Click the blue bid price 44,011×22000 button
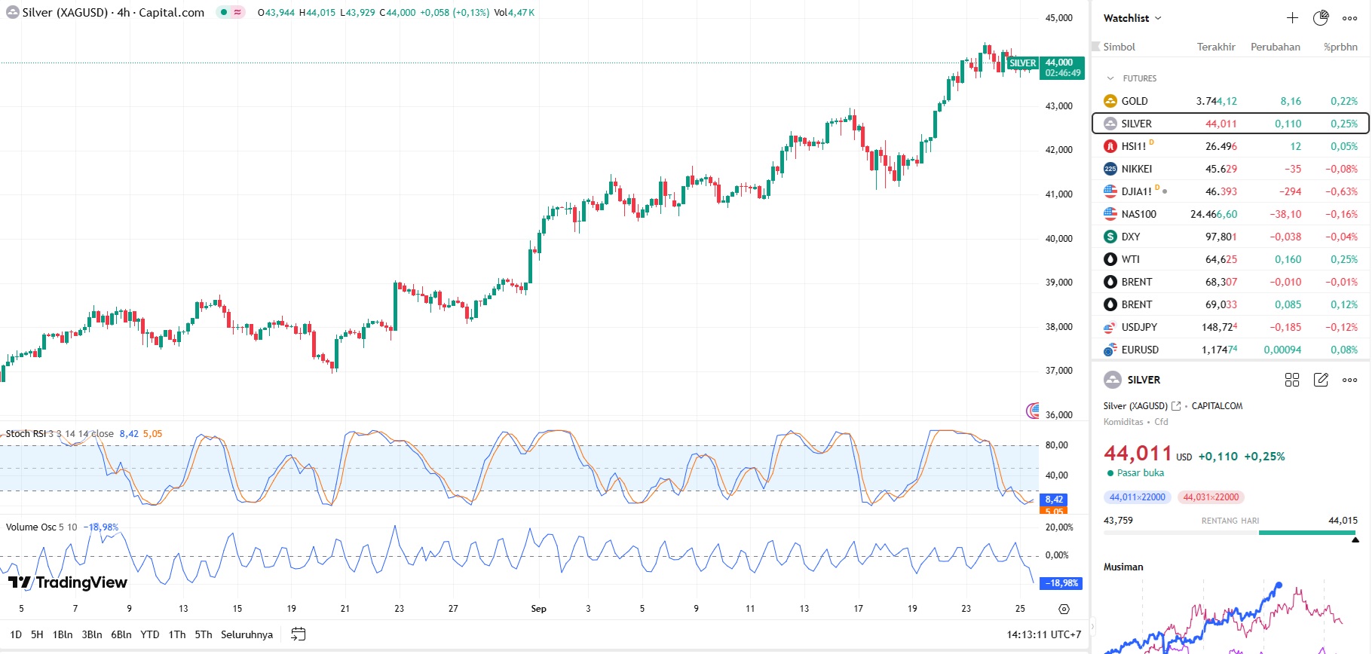Viewport: 1372px width, 654px height. 1137,497
